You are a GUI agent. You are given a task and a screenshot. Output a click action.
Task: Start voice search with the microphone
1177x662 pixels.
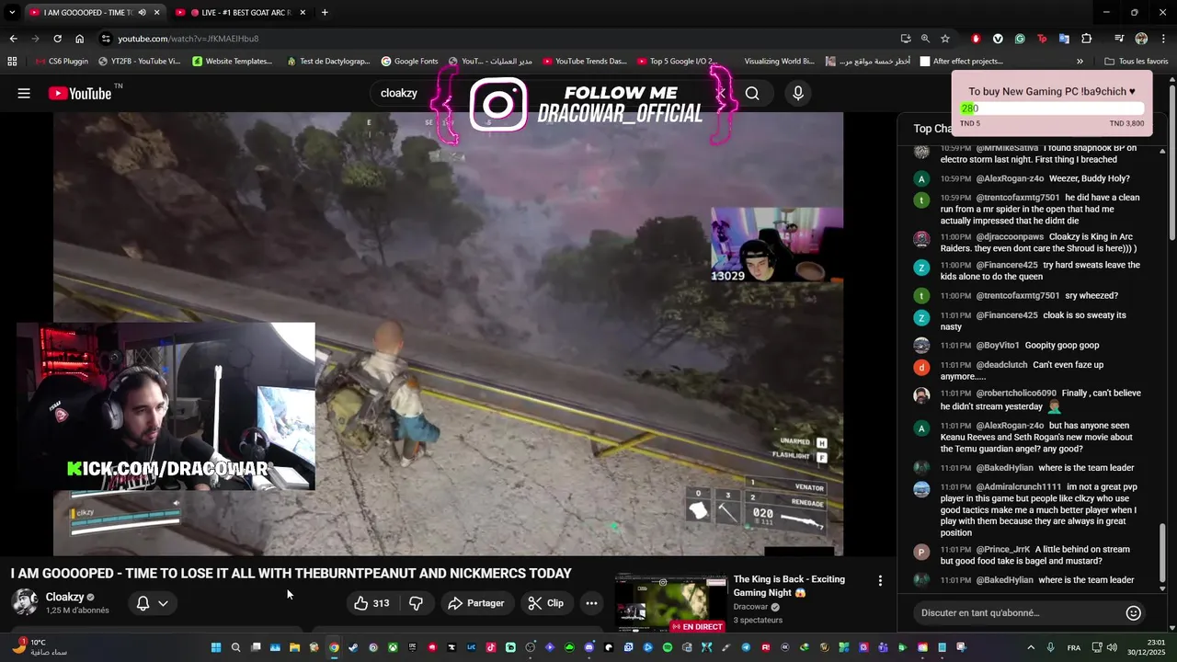click(x=798, y=93)
